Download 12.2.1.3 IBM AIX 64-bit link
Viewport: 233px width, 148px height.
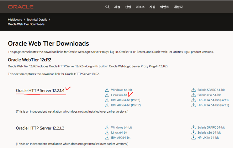click(121, 138)
